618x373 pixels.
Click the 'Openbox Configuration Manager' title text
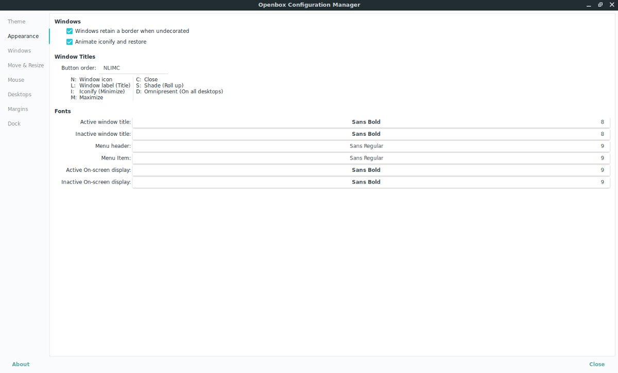309,5
